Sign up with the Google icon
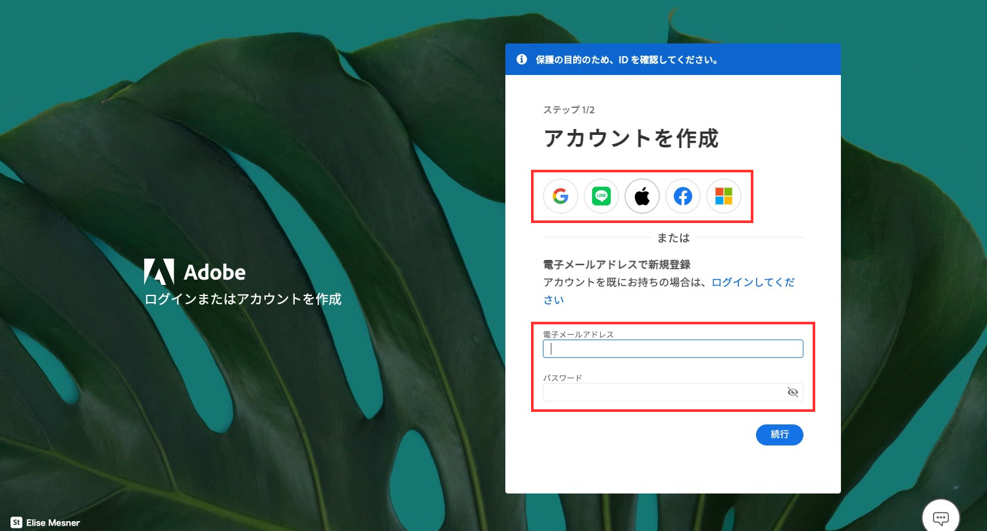 [x=561, y=196]
